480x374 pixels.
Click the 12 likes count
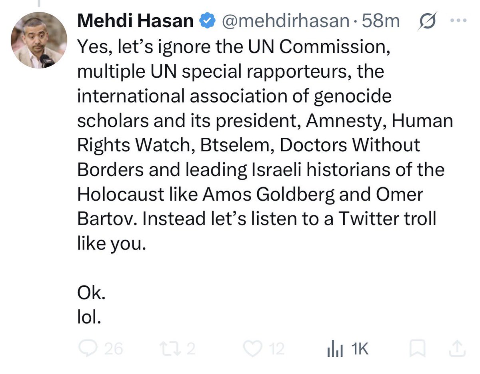click(x=276, y=350)
